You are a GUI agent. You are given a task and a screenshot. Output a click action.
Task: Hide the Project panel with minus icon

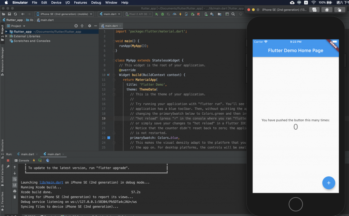click(x=95, y=26)
